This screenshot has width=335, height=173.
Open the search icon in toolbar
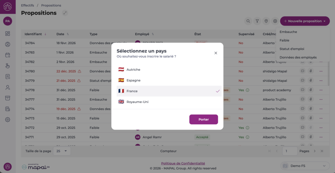click(248, 21)
